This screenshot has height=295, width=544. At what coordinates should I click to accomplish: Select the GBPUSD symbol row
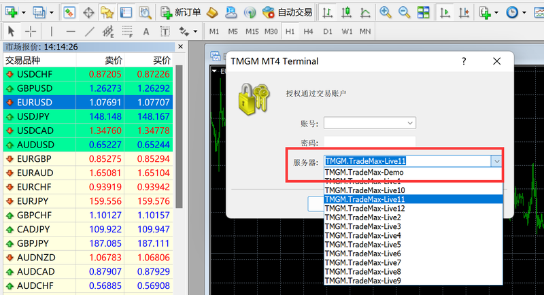click(88, 88)
